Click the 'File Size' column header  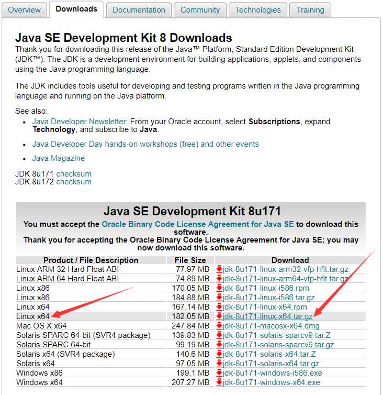pos(190,260)
